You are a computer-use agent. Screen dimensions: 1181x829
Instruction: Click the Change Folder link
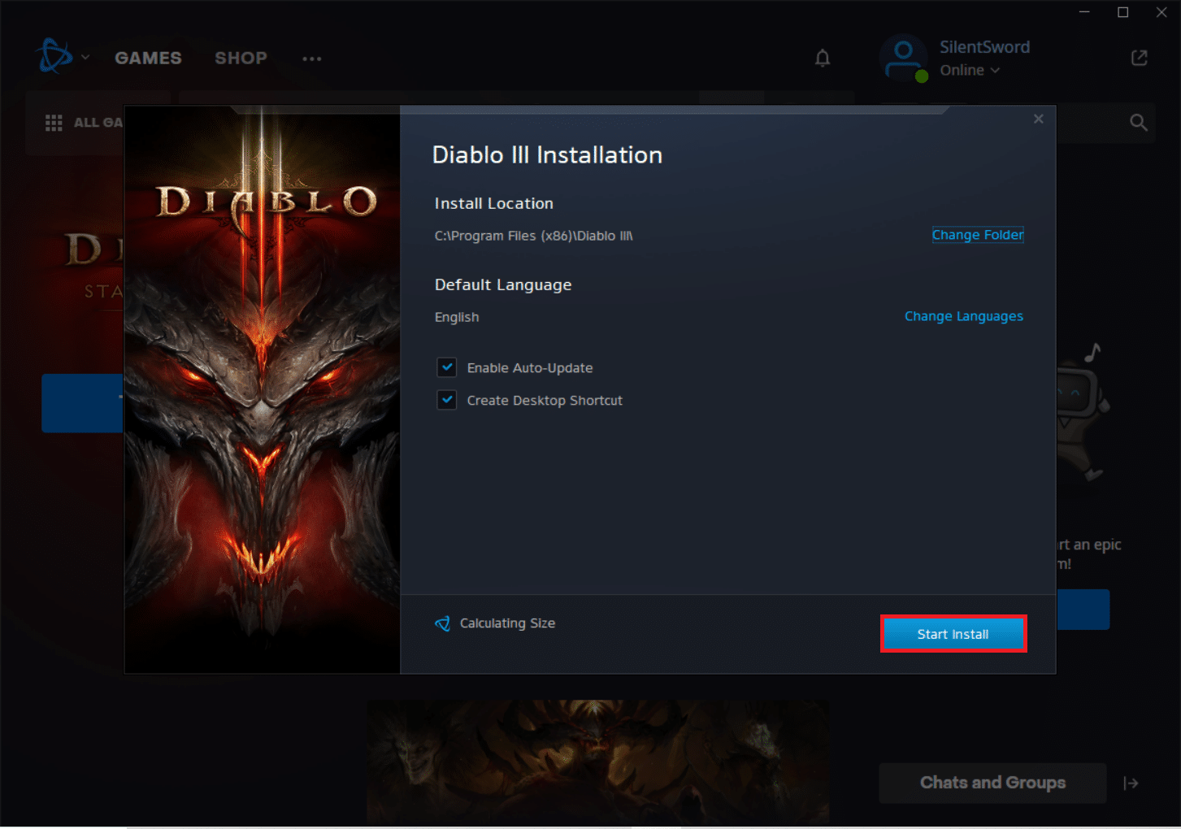[x=978, y=235]
